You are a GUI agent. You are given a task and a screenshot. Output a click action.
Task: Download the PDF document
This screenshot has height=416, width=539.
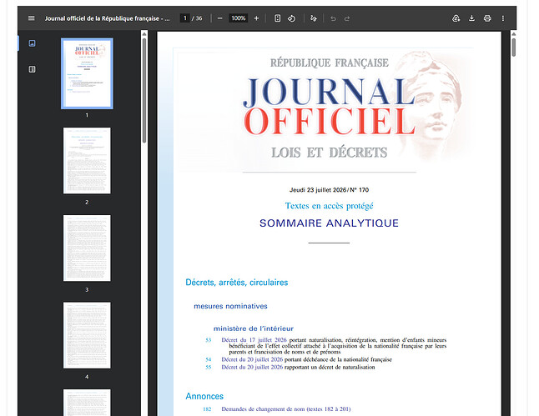(x=471, y=18)
